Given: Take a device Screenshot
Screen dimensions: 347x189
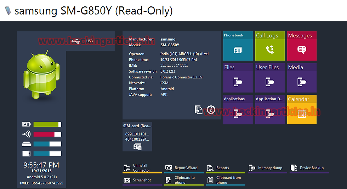Looking at the screenshot, I should (x=142, y=180).
